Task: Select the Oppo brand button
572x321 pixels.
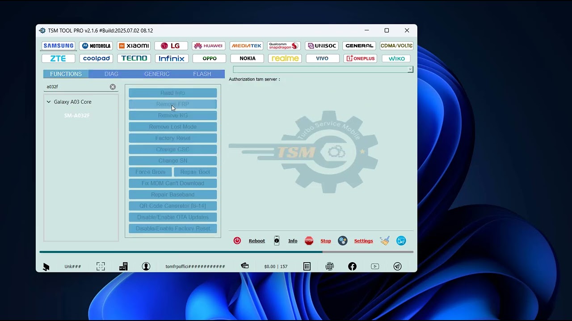Action: click(209, 58)
